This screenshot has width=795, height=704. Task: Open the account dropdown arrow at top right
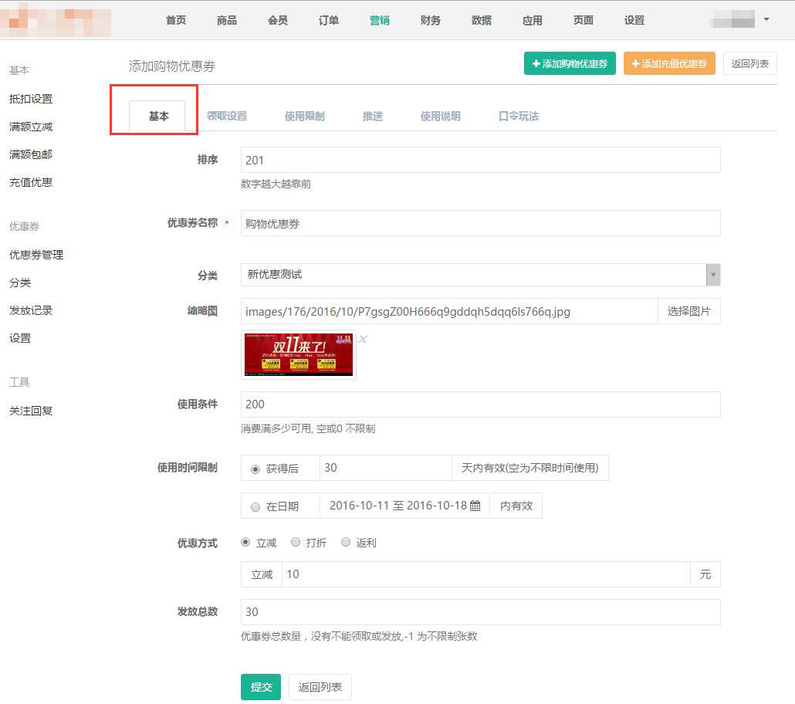click(766, 19)
